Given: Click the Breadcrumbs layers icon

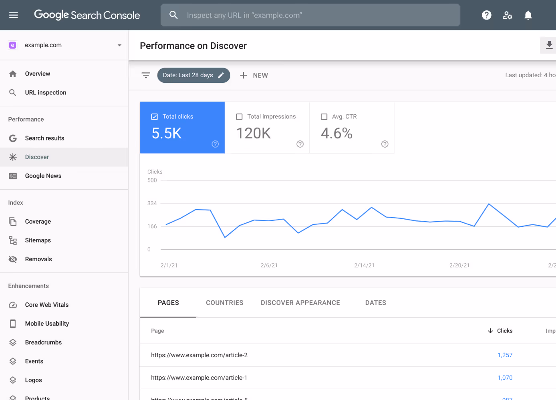Looking at the screenshot, I should (x=13, y=342).
